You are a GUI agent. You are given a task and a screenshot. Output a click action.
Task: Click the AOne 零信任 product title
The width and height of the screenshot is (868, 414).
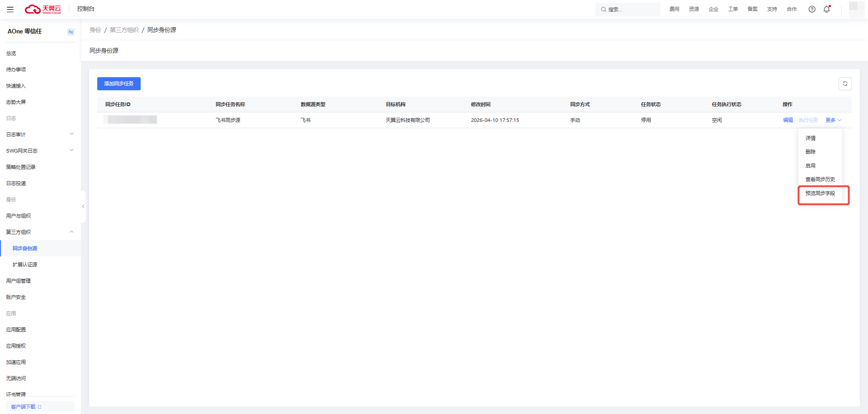[25, 31]
